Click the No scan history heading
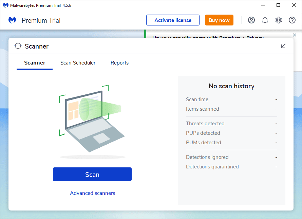 click(x=231, y=86)
